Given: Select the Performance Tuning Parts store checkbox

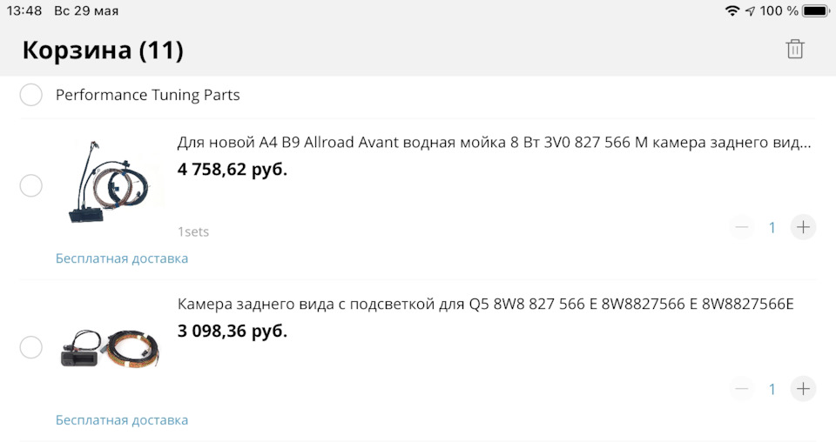Looking at the screenshot, I should pos(31,95).
